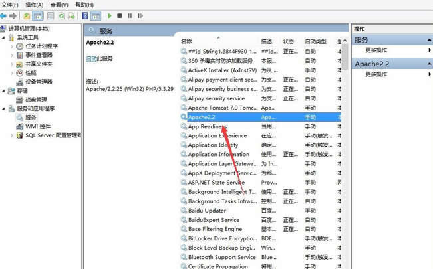This screenshot has height=269, width=433.
Task: Open the 文件(F) menu
Action: [x=10, y=5]
